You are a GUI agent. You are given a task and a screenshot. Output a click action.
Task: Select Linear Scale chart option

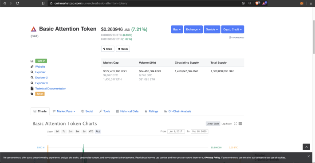coord(213,124)
